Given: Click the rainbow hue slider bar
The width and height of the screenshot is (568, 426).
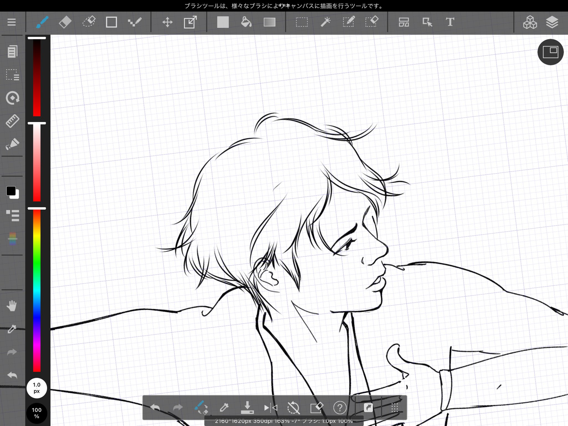Looking at the screenshot, I should pyautogui.click(x=37, y=291).
